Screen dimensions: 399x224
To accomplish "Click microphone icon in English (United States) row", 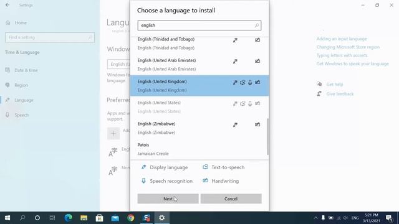I will pyautogui.click(x=250, y=103).
